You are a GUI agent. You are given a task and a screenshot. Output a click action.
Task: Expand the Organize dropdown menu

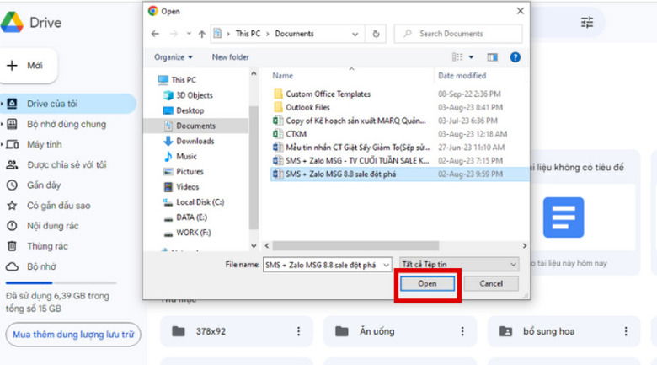[174, 57]
